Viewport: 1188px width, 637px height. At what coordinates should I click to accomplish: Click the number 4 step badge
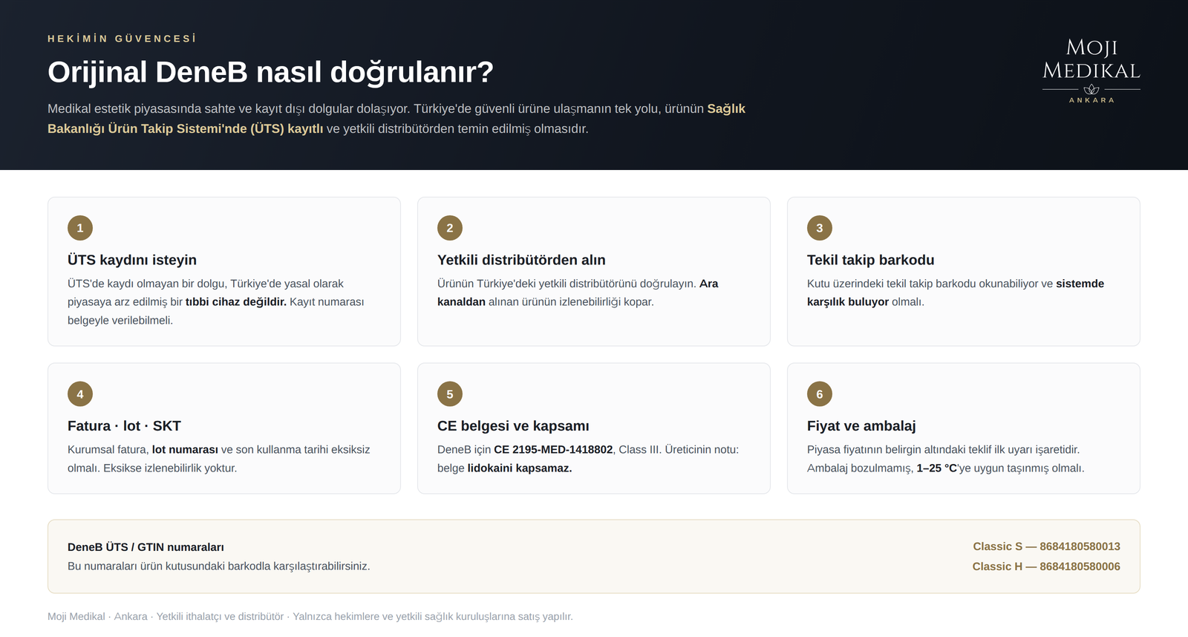pyautogui.click(x=80, y=394)
